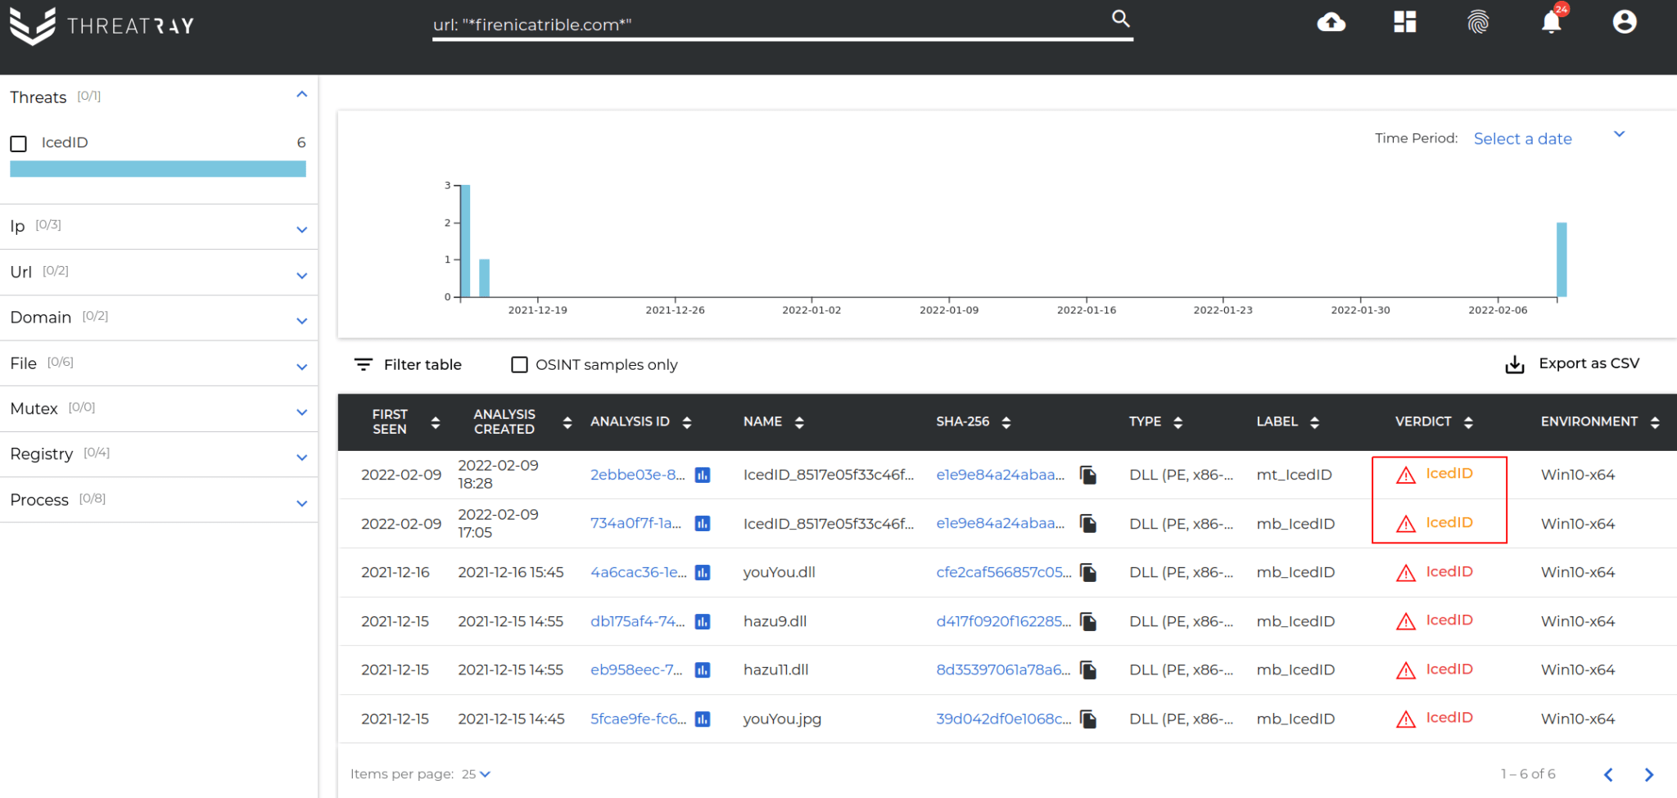Open the user account icon
Image resolution: width=1677 pixels, height=798 pixels.
point(1625,22)
